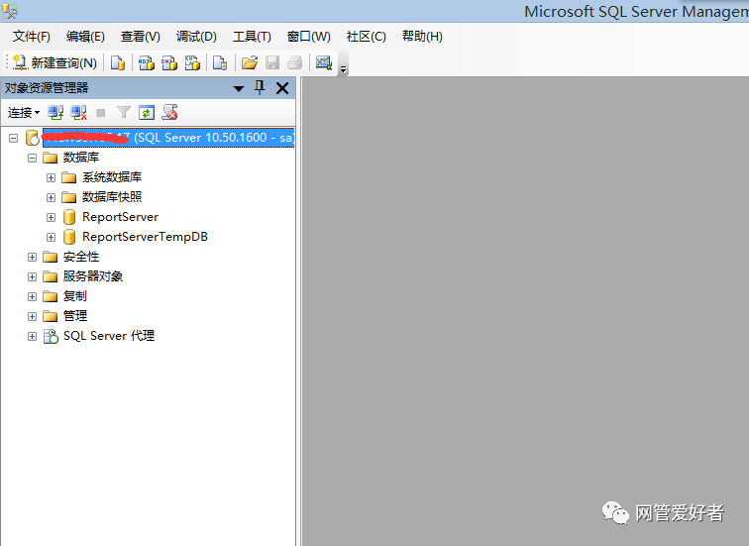Expand the 管理 folder
The image size is (749, 546).
(x=32, y=316)
